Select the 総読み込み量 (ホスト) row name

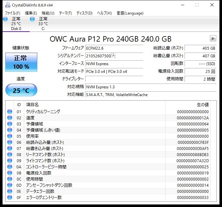click(x=45, y=142)
